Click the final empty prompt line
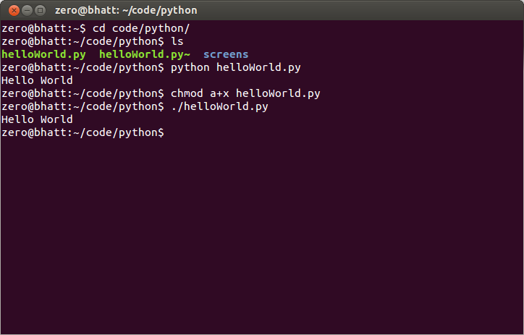Viewport: 524px width, 335px height. pyautogui.click(x=83, y=132)
